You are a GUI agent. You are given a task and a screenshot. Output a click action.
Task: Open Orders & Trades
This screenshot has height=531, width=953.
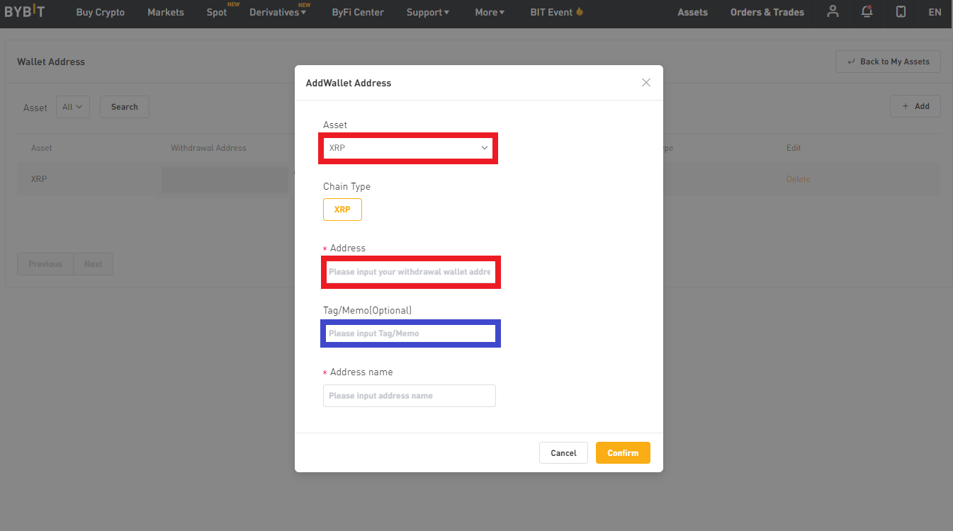pos(767,12)
